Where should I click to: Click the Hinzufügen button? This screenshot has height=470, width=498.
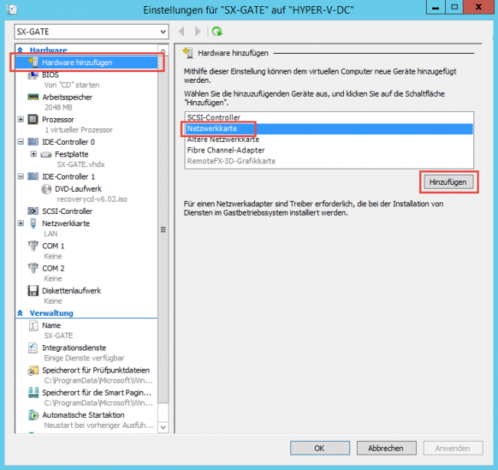[449, 182]
